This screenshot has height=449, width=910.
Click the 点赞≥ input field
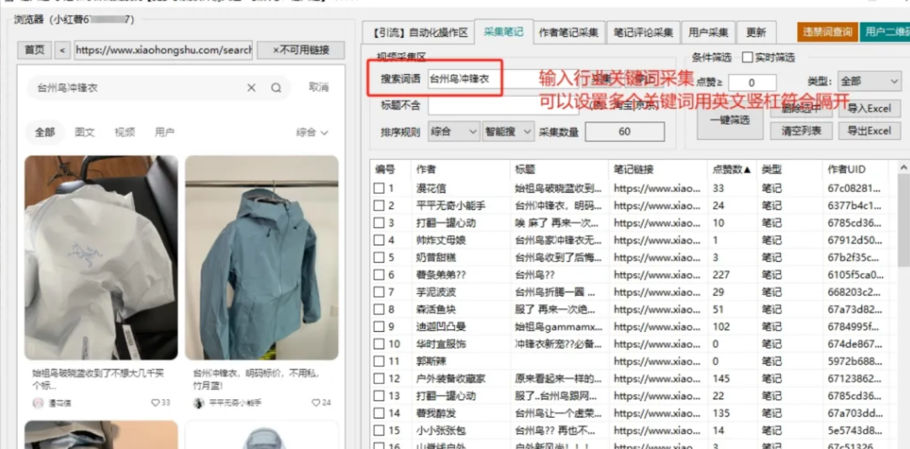tap(752, 83)
